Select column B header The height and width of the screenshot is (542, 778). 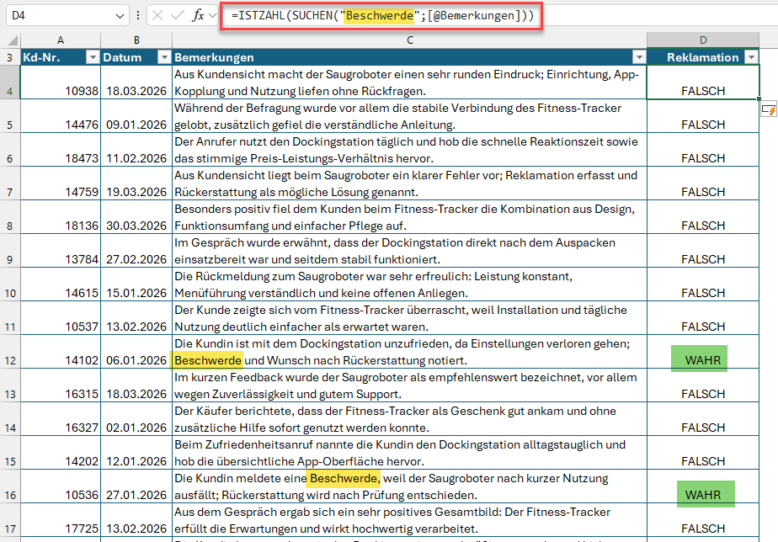click(x=136, y=40)
